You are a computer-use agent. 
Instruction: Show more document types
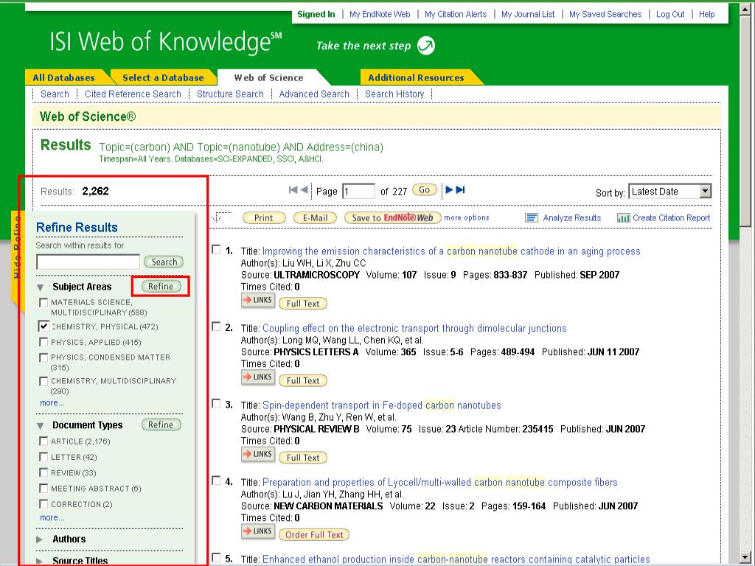click(x=52, y=517)
